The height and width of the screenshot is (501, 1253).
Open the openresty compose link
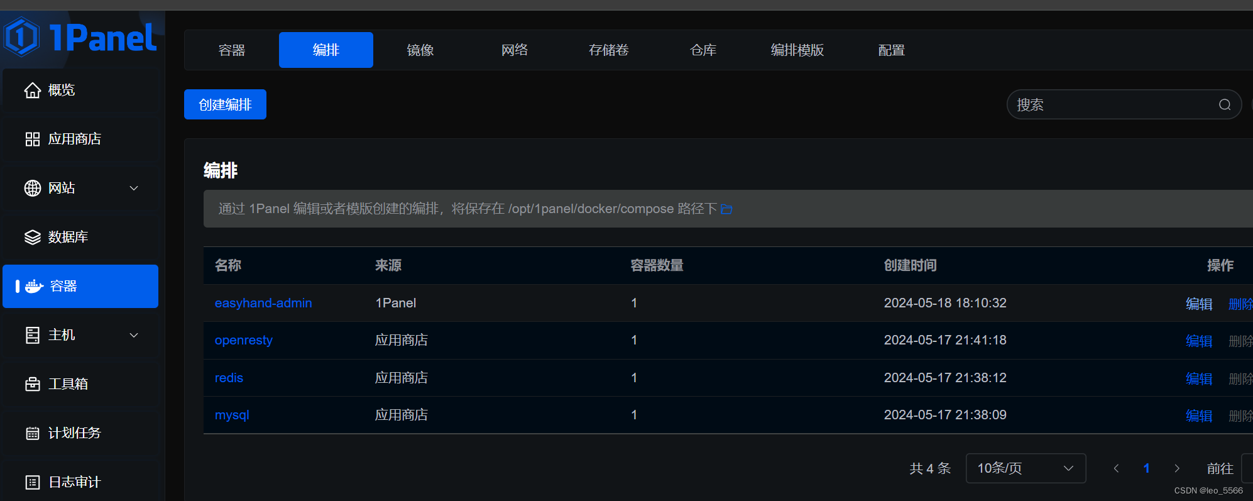click(244, 340)
